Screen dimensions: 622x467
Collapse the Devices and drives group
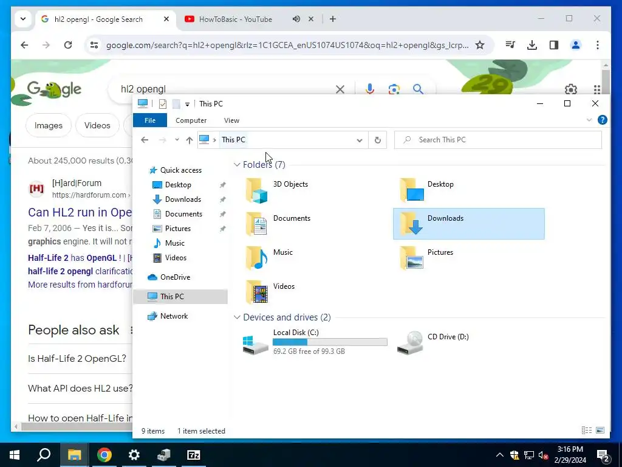(237, 317)
